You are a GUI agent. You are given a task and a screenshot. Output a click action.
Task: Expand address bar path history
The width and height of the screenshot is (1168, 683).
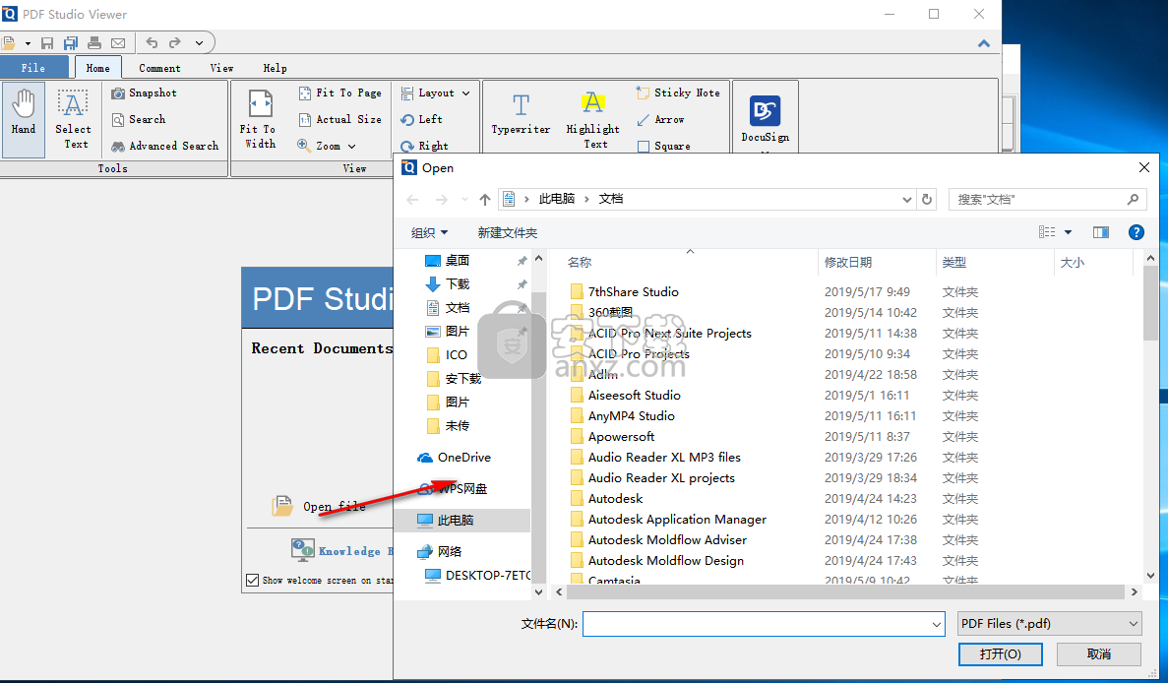(x=906, y=199)
